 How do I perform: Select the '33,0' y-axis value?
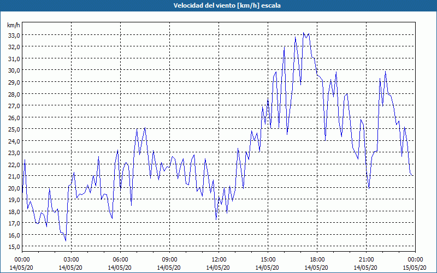tap(14, 35)
